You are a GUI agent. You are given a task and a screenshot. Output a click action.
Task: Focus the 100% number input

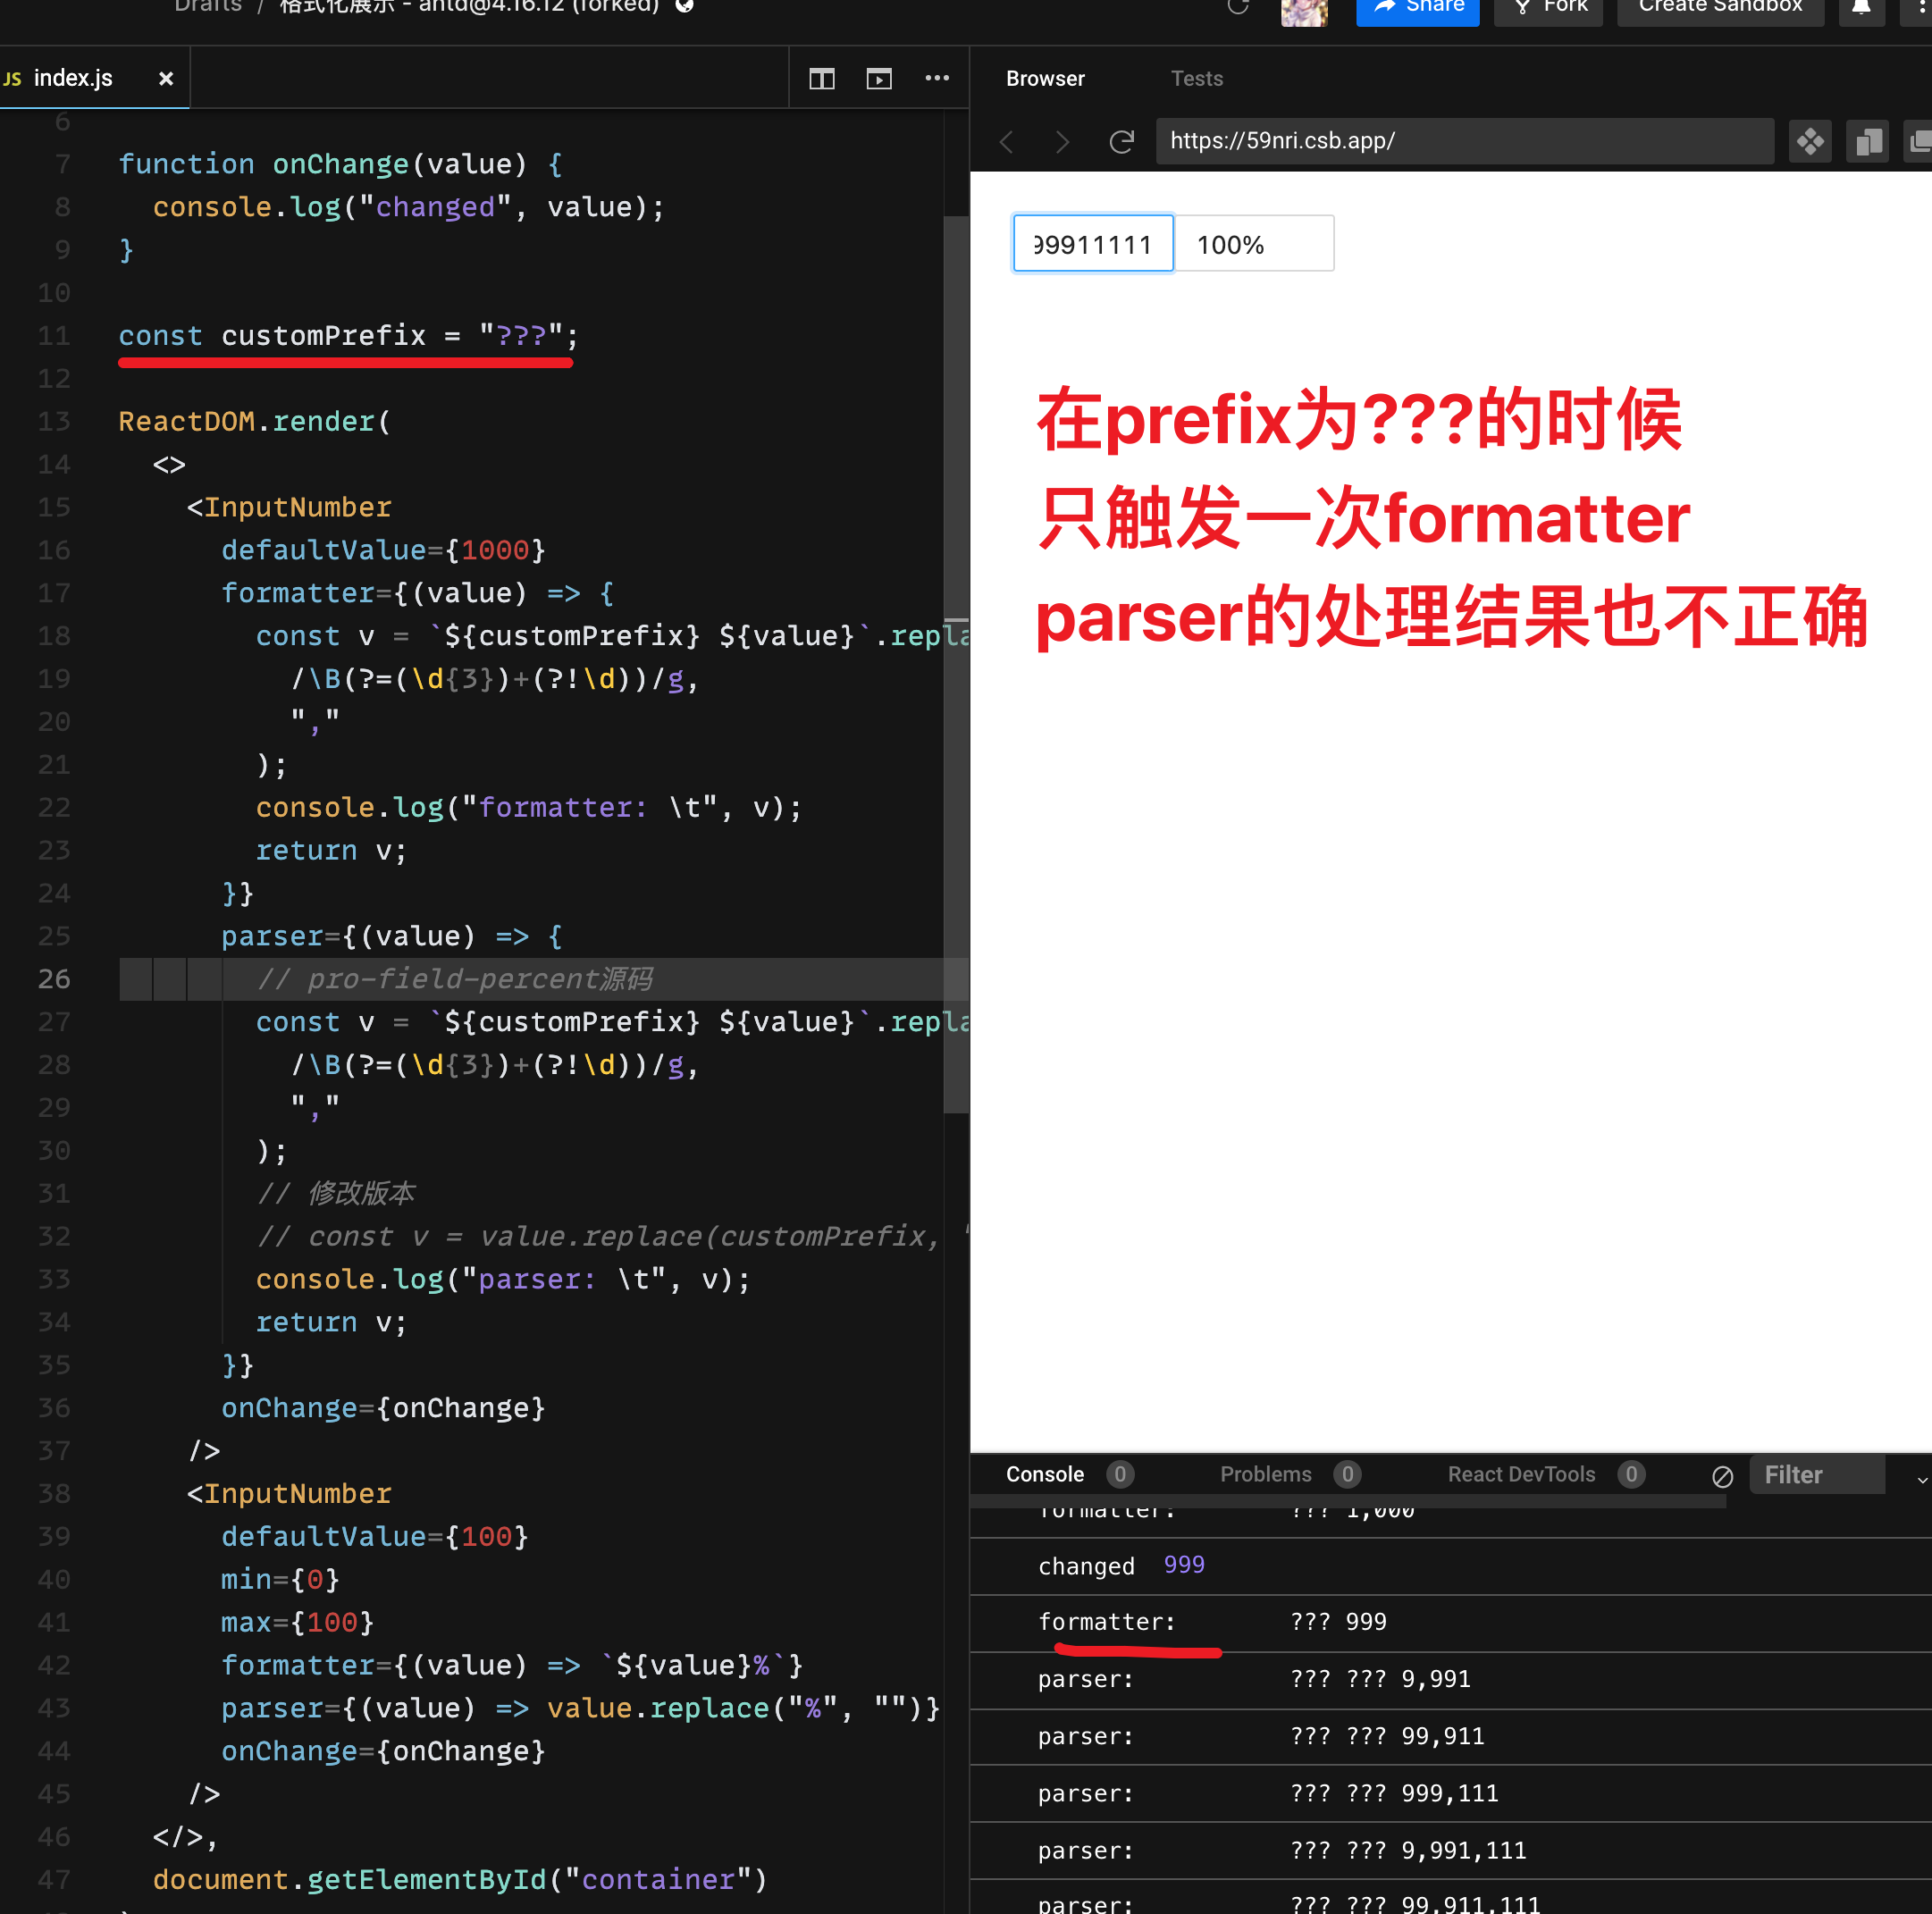click(1253, 243)
